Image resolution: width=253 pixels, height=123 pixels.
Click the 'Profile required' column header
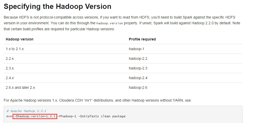pos(142,39)
